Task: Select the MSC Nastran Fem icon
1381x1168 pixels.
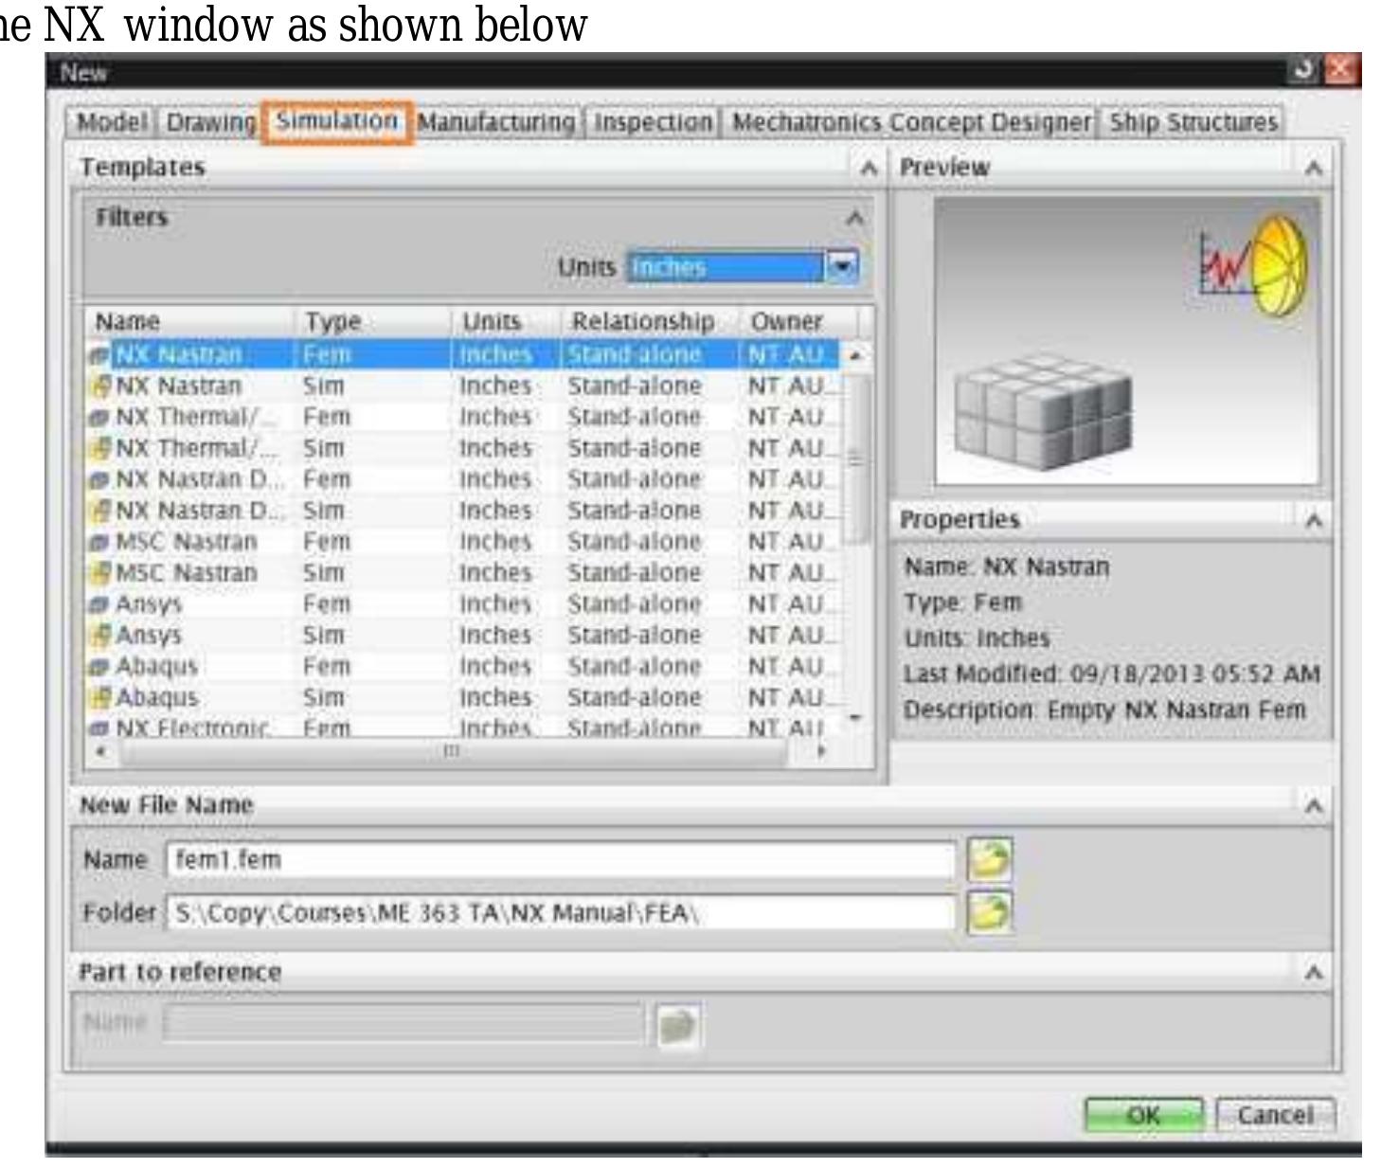Action: coord(99,543)
